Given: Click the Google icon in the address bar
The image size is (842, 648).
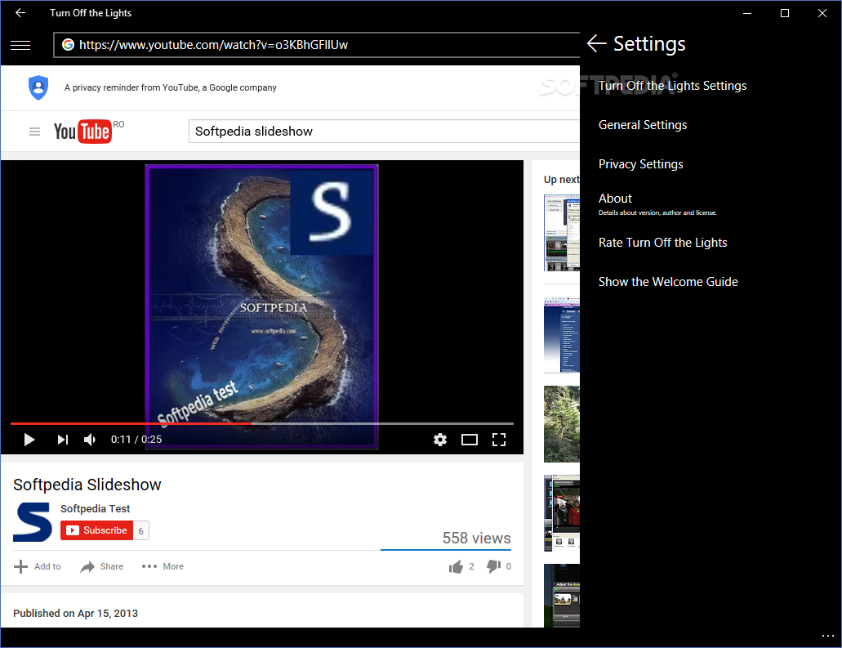Looking at the screenshot, I should (69, 45).
